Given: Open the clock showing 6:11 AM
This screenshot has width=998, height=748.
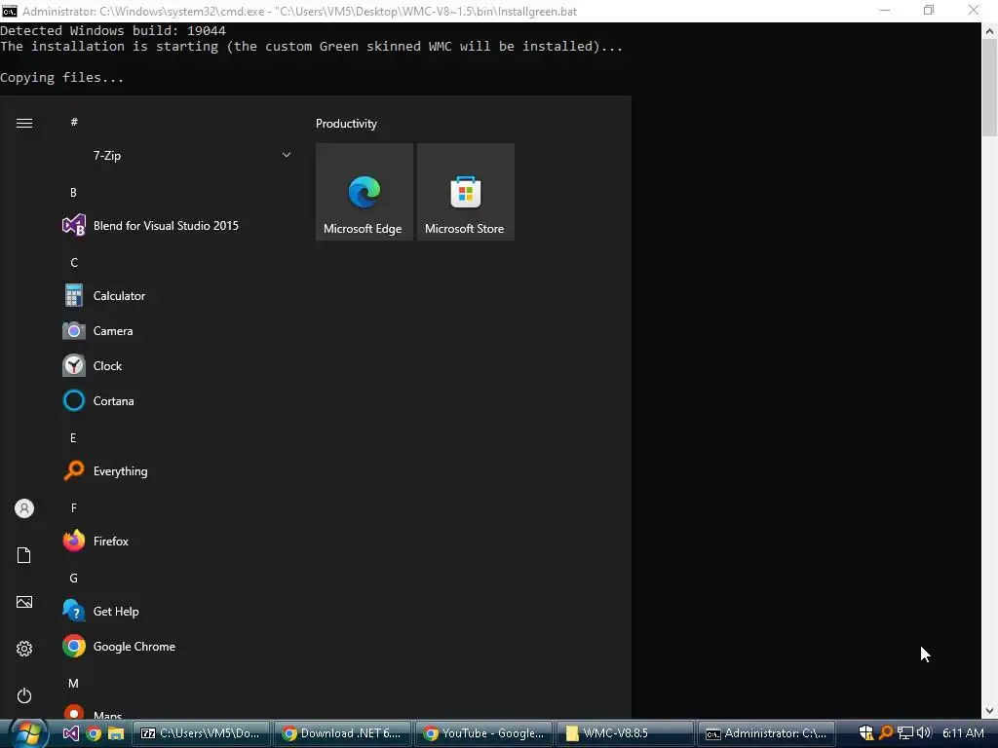Looking at the screenshot, I should point(963,732).
